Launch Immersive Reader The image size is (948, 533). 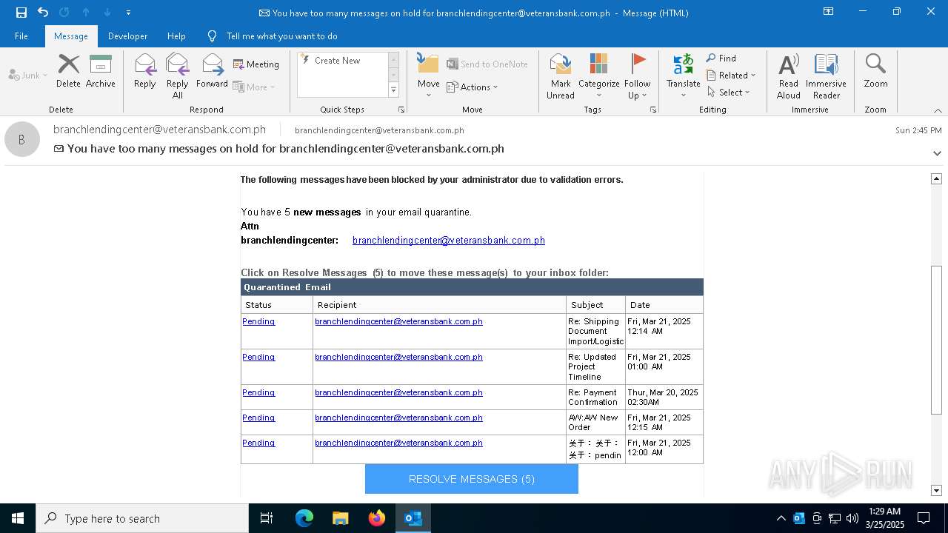coord(827,76)
